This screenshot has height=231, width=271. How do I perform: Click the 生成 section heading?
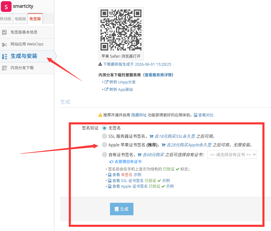click(x=65, y=102)
